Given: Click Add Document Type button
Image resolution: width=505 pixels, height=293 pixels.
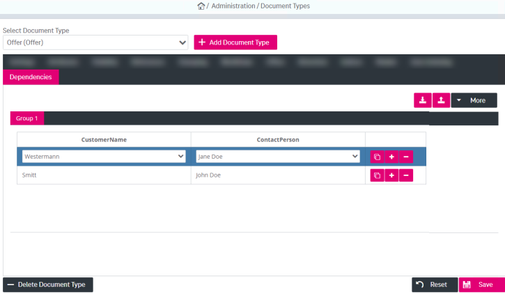Looking at the screenshot, I should click(x=235, y=42).
